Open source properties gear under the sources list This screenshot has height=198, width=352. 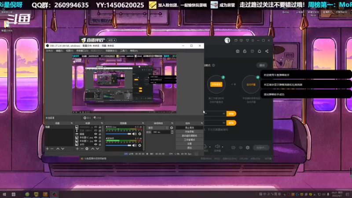87,149
